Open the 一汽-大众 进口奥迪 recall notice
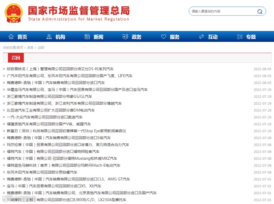Screen dimensions: 274x204 45,117
